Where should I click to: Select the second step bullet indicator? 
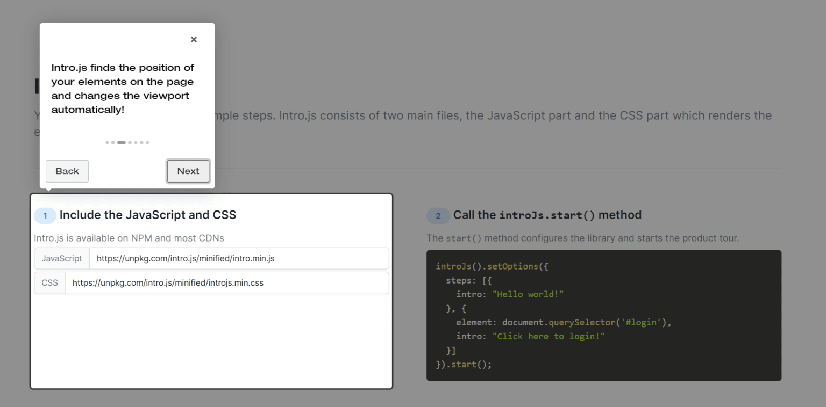point(113,143)
